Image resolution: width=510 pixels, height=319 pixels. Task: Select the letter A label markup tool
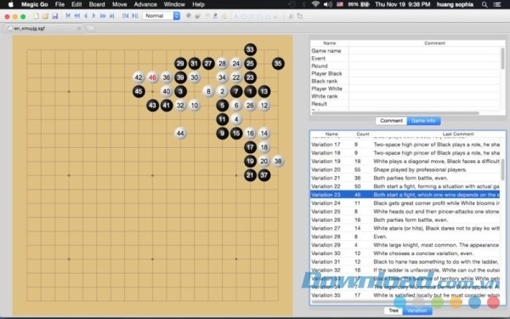235,16
